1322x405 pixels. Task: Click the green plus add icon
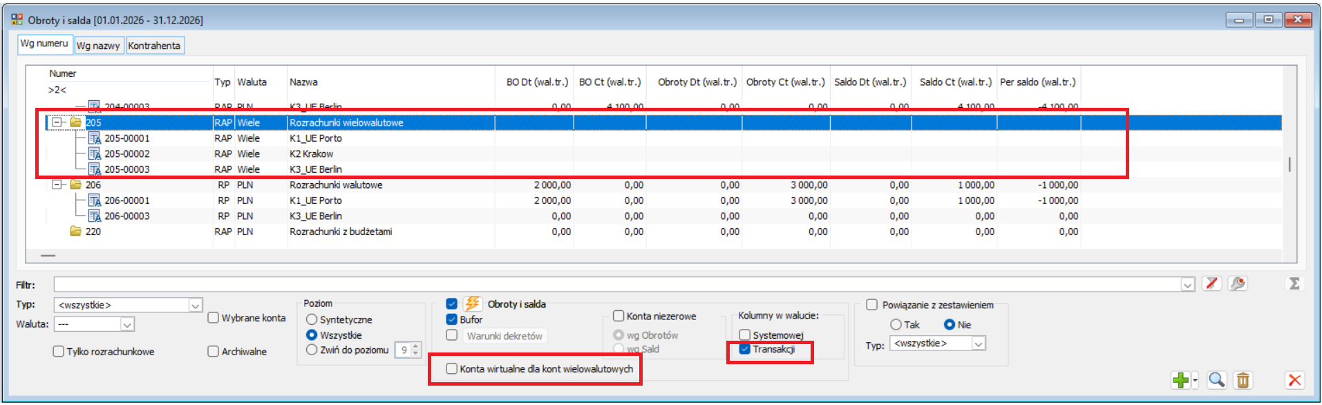coord(1180,380)
